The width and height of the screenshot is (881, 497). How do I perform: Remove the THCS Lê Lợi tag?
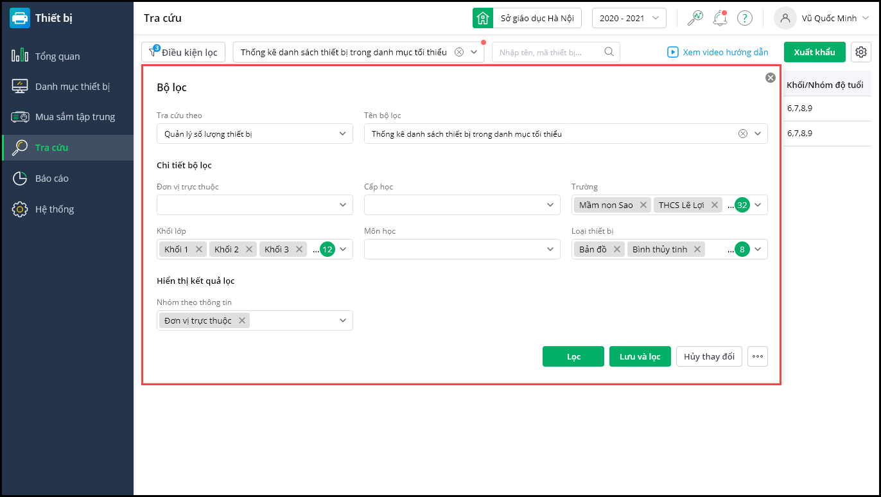click(x=714, y=205)
